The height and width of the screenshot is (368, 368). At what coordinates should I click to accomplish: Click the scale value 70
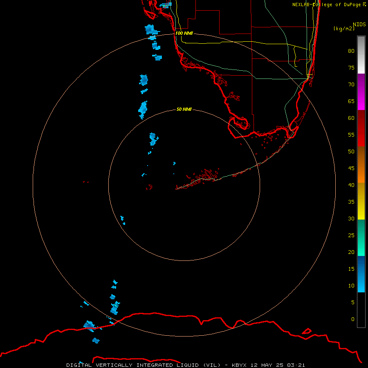[351, 85]
